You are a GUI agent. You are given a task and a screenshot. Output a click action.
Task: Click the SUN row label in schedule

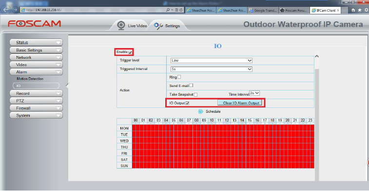(x=124, y=166)
